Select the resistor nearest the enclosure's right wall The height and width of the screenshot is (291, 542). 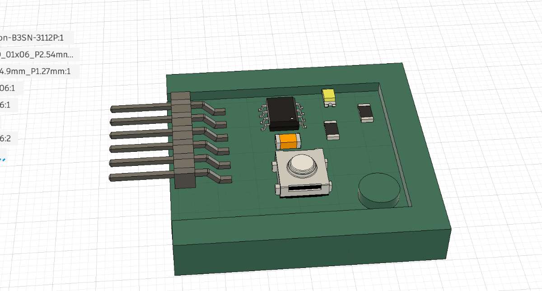[x=366, y=113]
